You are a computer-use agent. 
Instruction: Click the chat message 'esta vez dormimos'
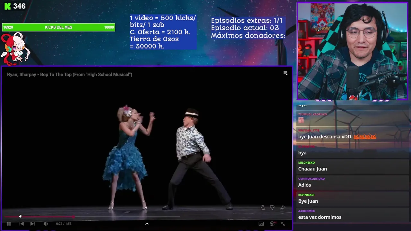(x=320, y=217)
